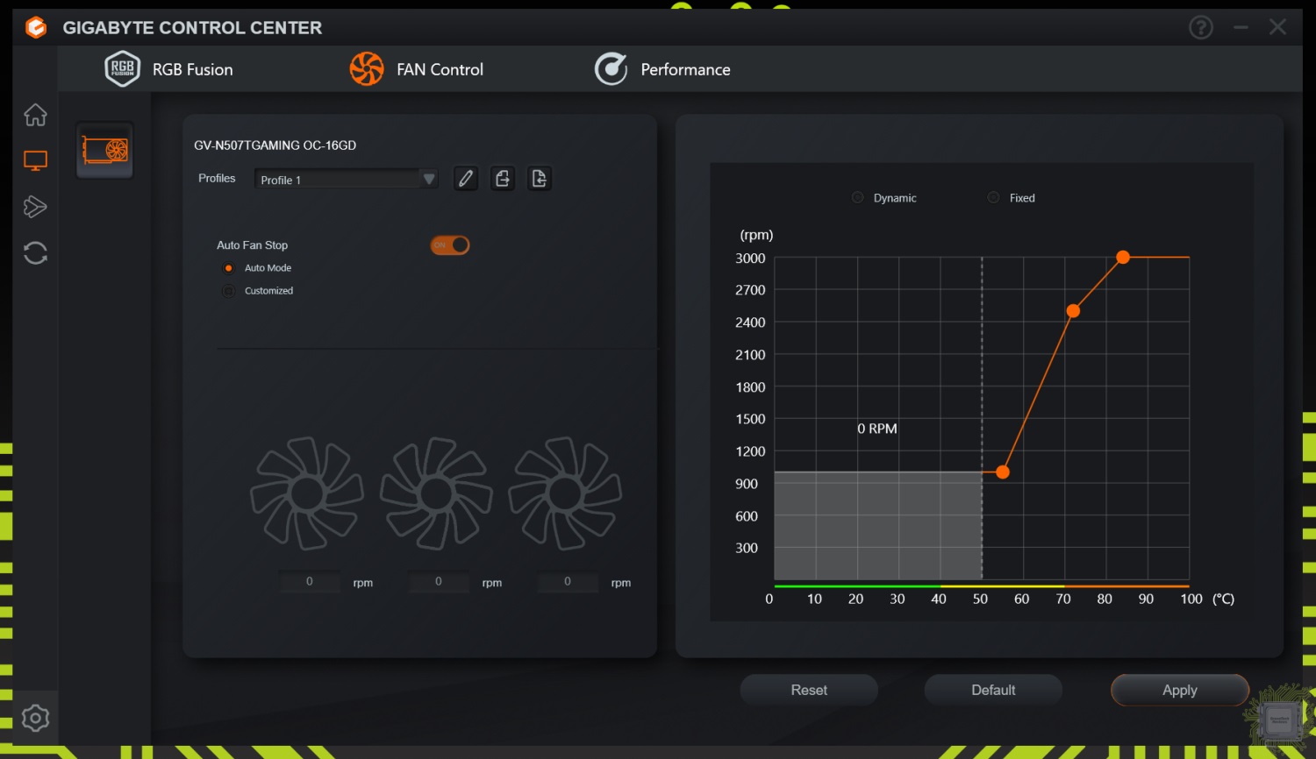Image resolution: width=1316 pixels, height=759 pixels.
Task: Click the third fan graphic
Action: [x=565, y=494]
